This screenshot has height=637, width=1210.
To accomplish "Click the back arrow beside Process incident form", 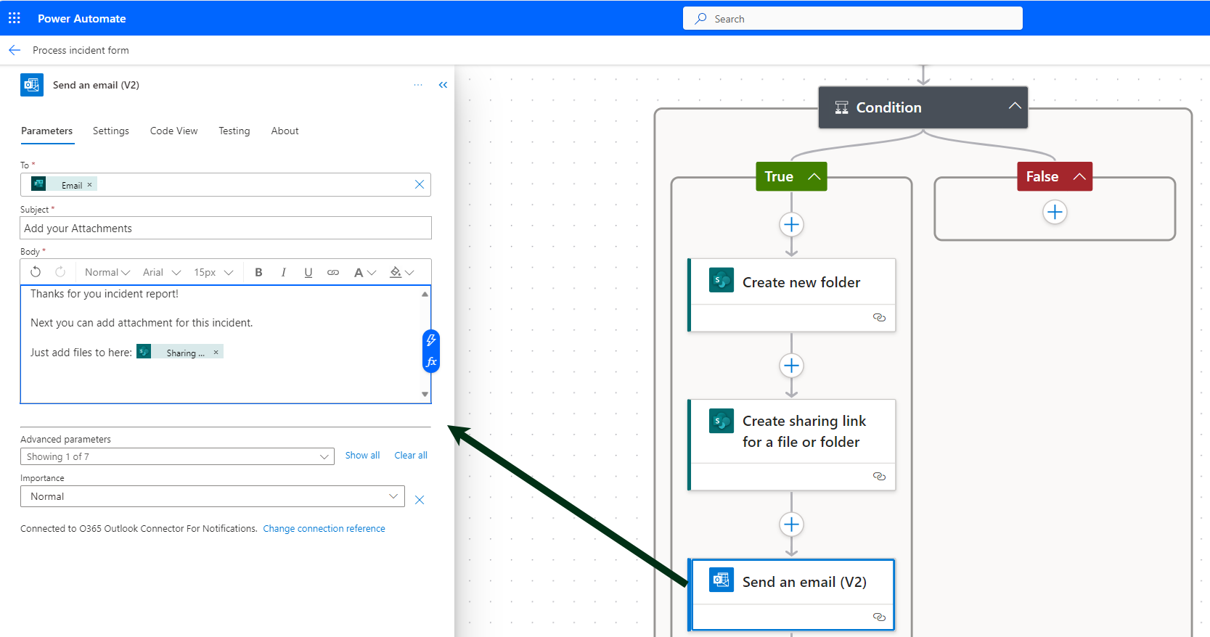I will click(15, 50).
